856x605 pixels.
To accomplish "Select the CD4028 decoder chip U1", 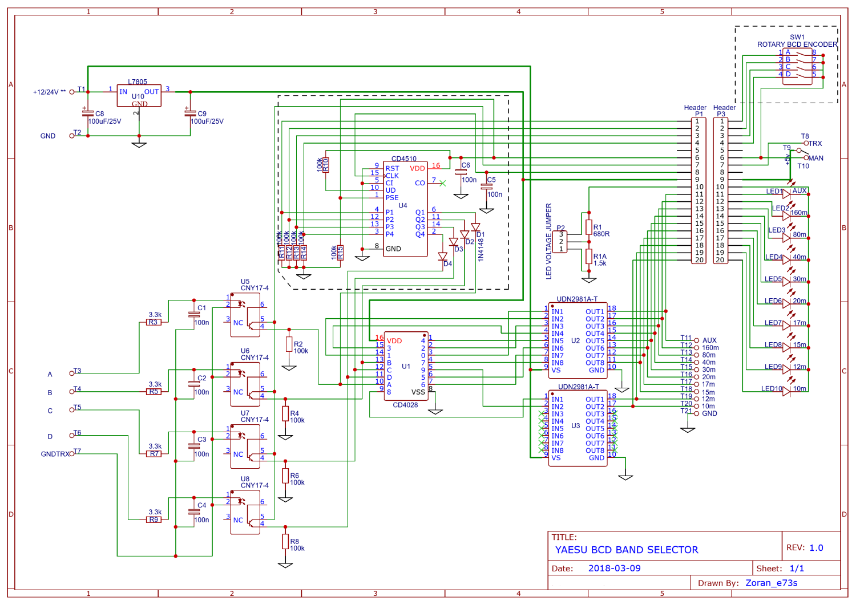I will click(406, 367).
